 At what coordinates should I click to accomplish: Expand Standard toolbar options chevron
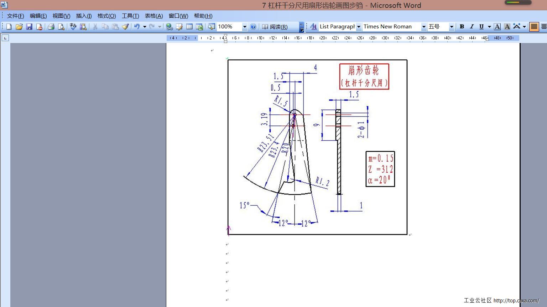point(302,27)
